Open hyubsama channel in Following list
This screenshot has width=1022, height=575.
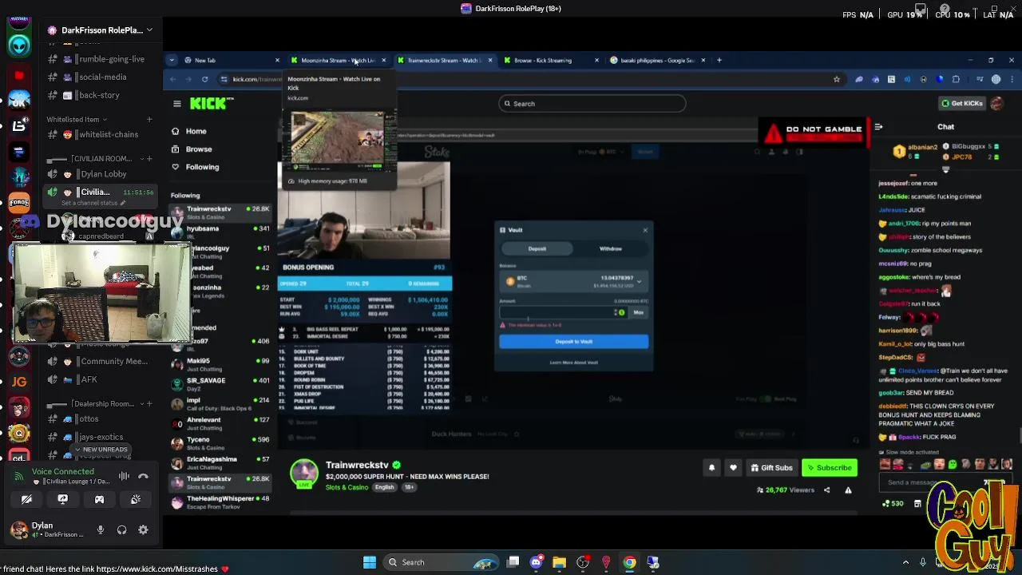tap(220, 232)
